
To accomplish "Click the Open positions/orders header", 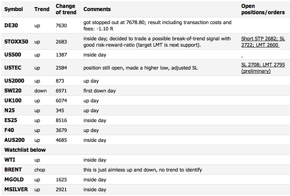I will (263, 9).
